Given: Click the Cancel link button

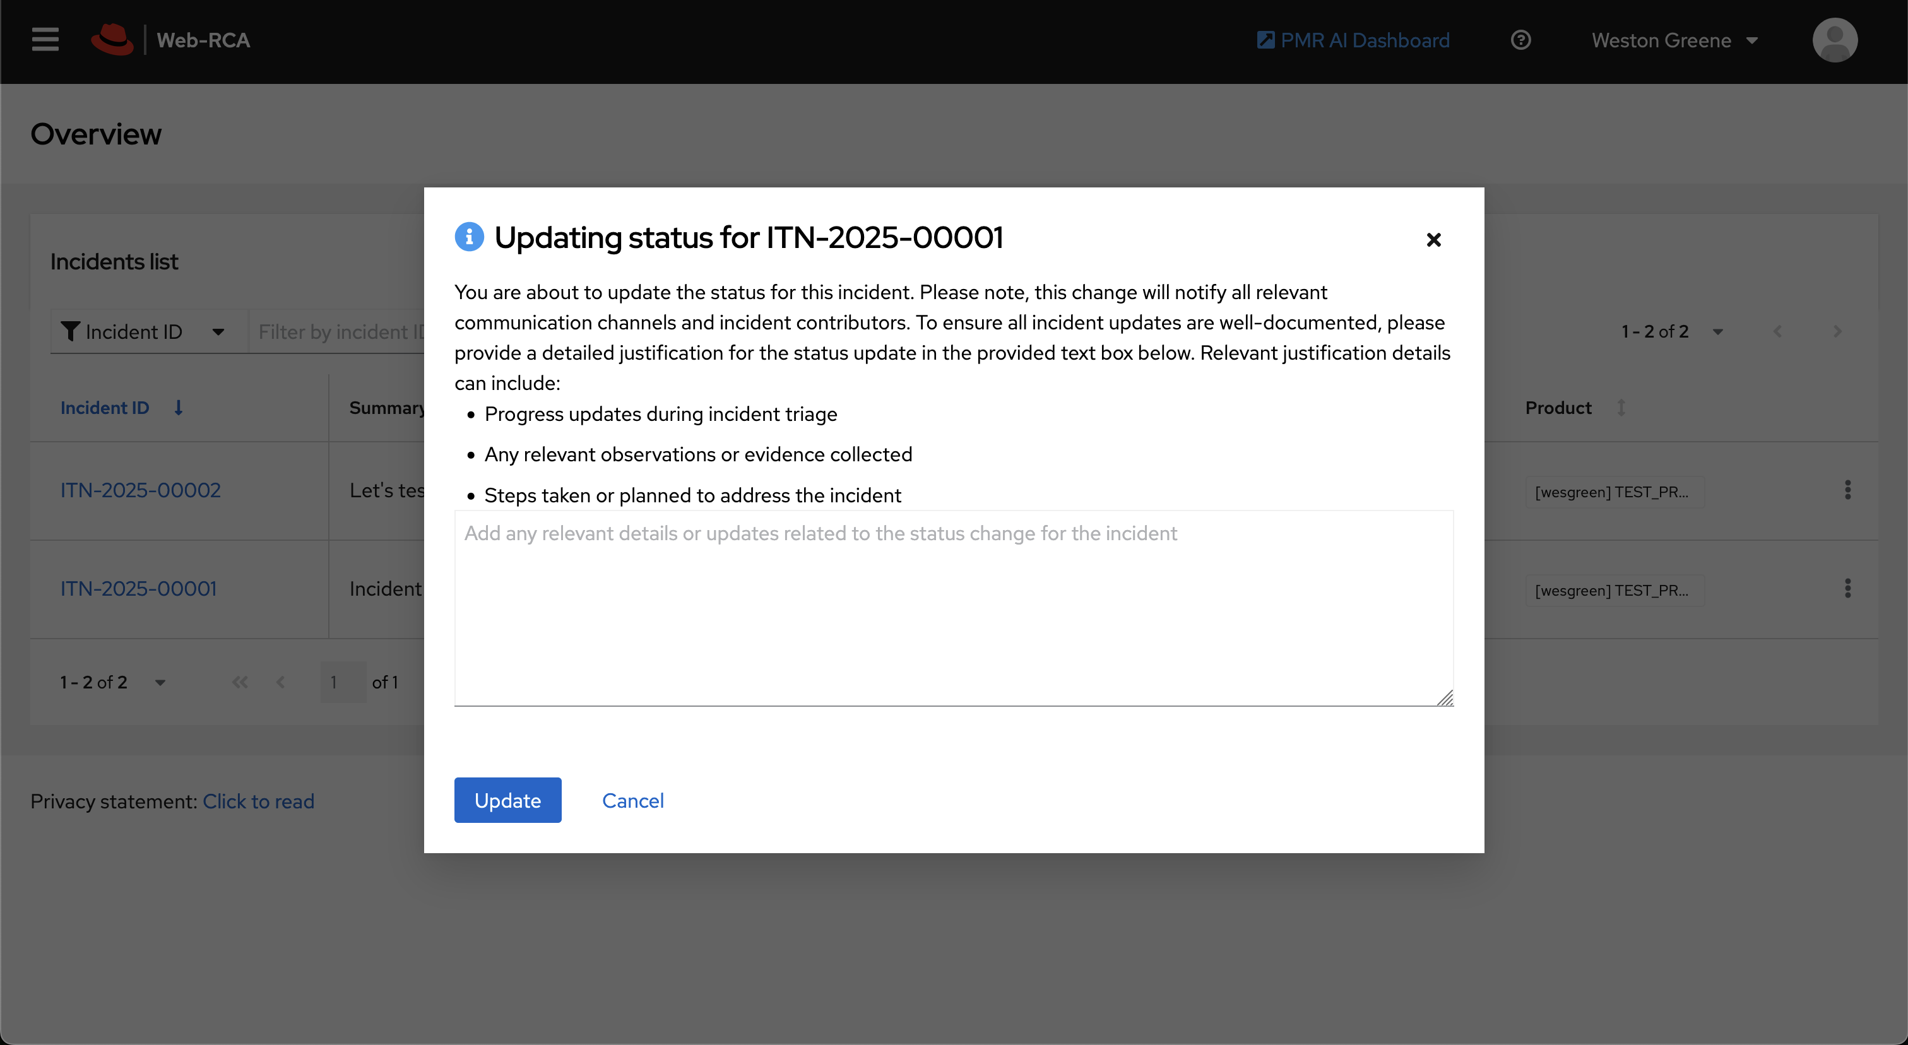Looking at the screenshot, I should (632, 800).
